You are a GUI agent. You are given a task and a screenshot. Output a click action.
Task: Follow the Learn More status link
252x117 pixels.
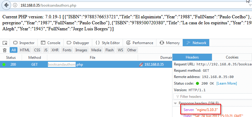click(x=227, y=83)
